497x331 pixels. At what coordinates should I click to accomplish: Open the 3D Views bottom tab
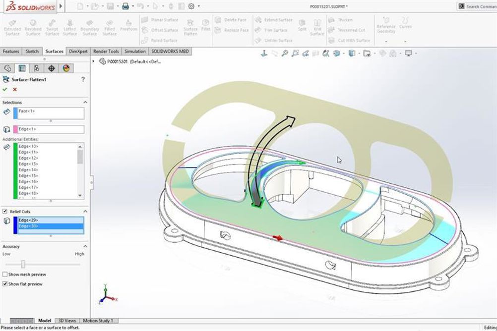point(67,321)
